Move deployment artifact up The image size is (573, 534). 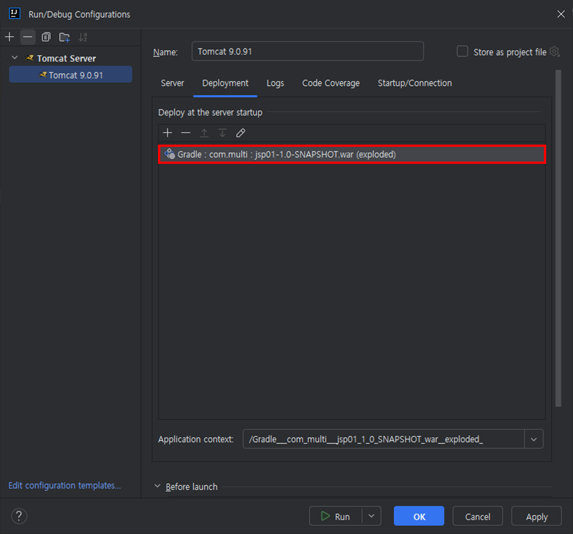[204, 133]
